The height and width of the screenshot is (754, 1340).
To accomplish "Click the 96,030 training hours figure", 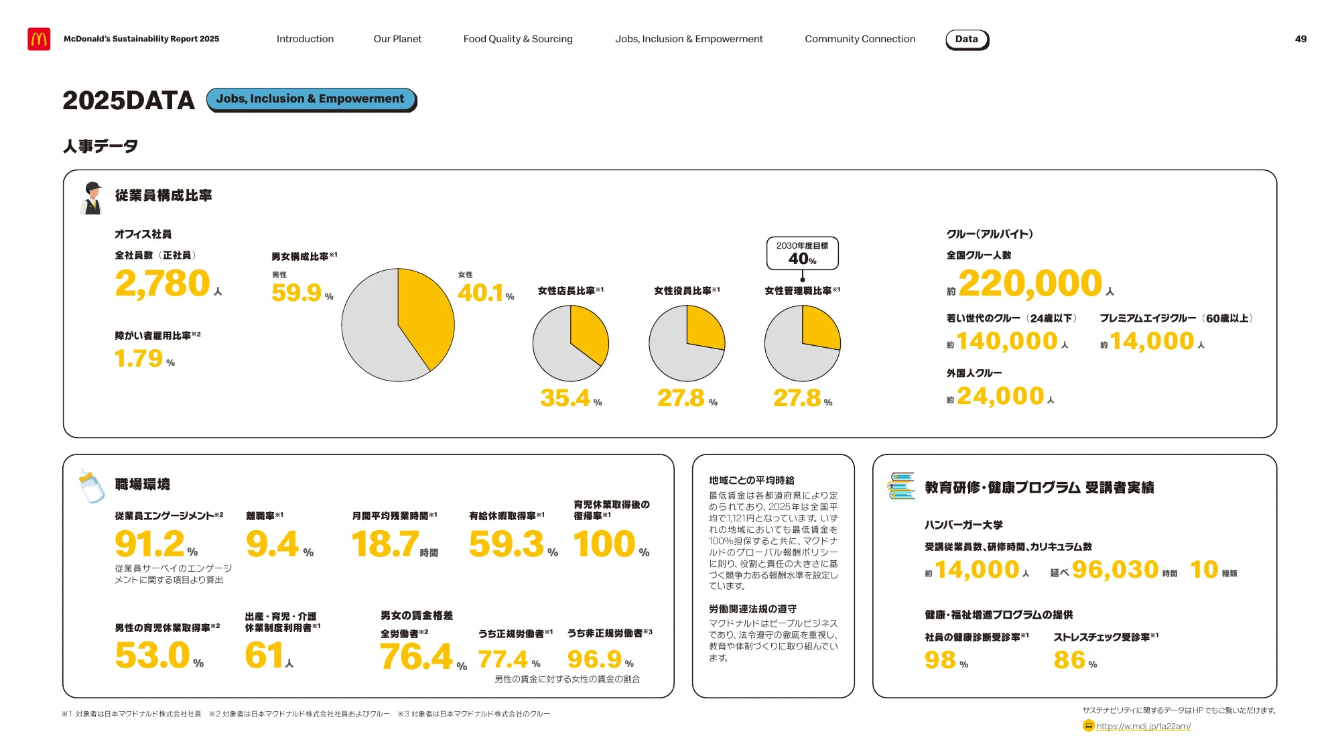I will coord(1114,570).
